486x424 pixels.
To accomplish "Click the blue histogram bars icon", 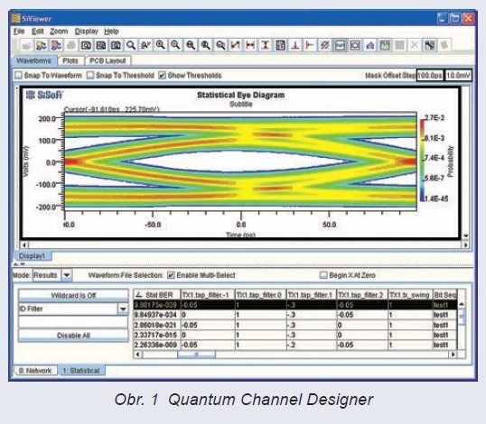I will (x=369, y=45).
